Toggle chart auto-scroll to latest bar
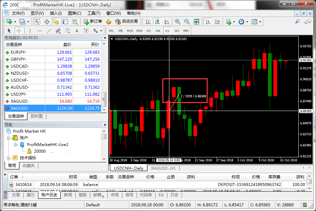 pyautogui.click(x=208, y=22)
